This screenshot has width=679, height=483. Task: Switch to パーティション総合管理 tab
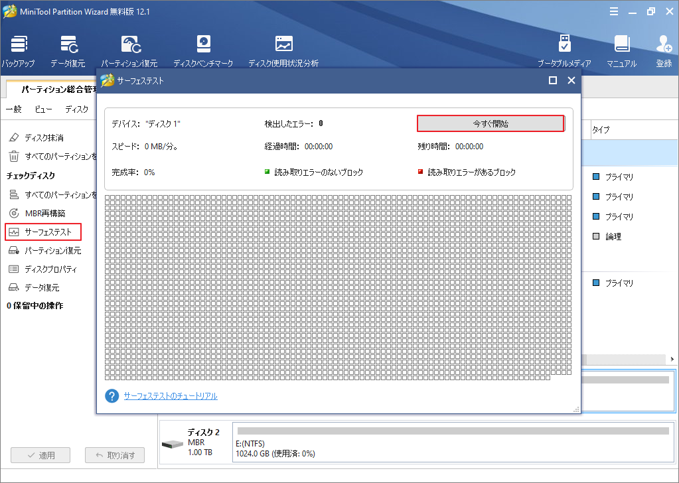53,89
